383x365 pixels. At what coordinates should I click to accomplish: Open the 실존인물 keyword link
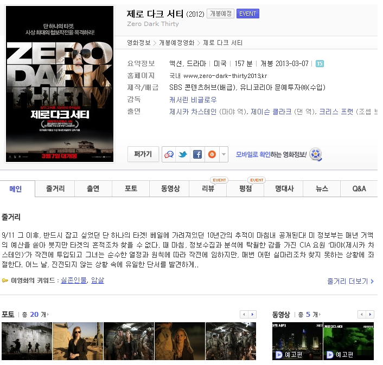click(x=74, y=281)
